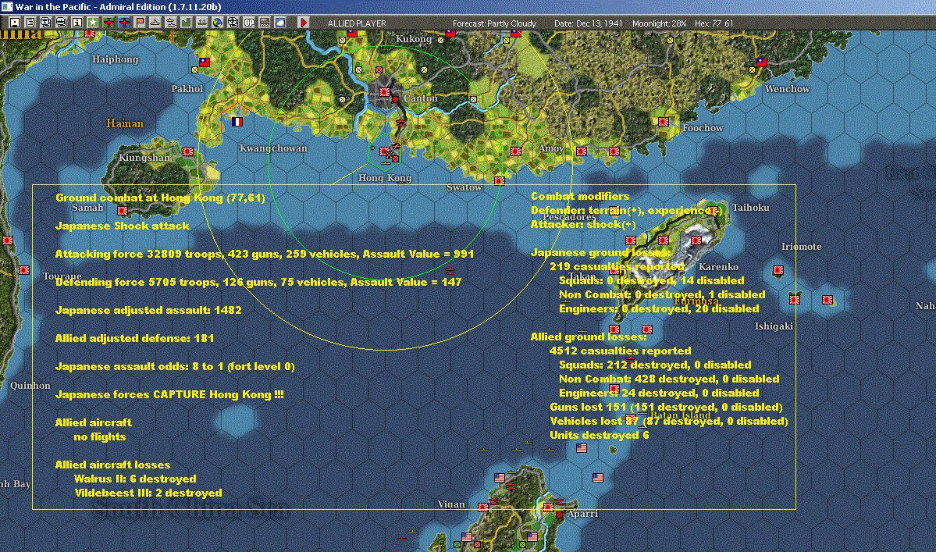Select the Japanese flag base at Vigan
Viewport: 936px width, 552px height.
pyautogui.click(x=483, y=507)
